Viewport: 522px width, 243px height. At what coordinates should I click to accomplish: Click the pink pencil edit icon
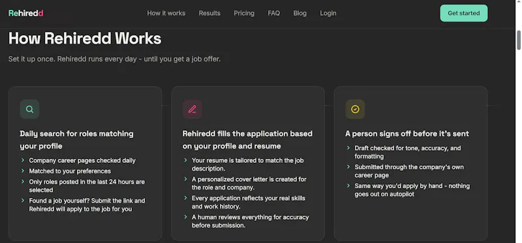[192, 109]
